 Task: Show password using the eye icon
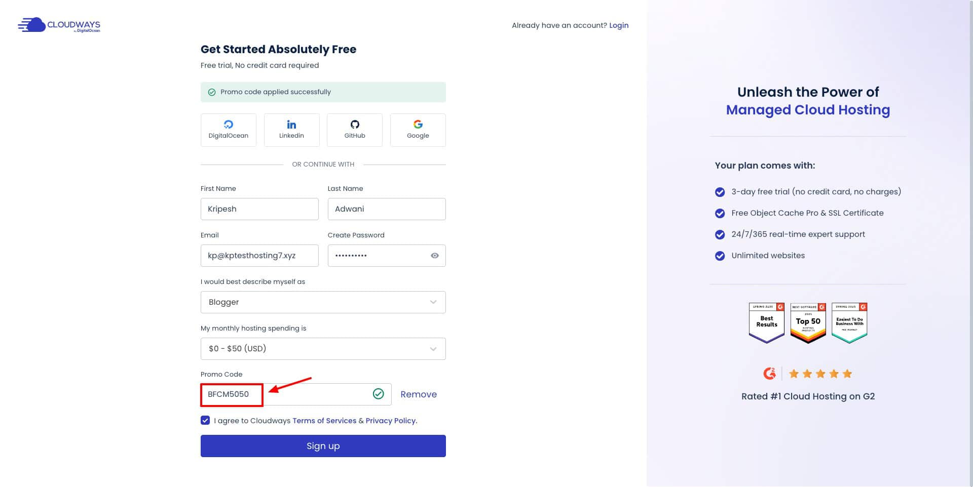click(434, 256)
